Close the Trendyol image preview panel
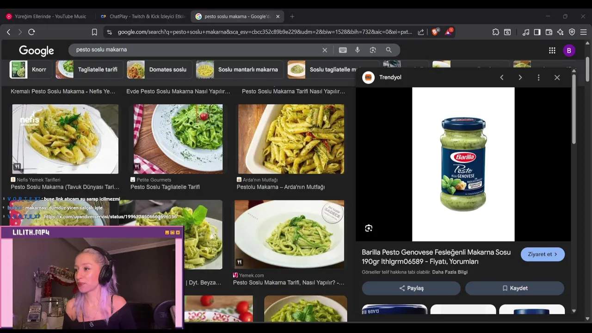Image resolution: width=592 pixels, height=333 pixels. tap(557, 77)
